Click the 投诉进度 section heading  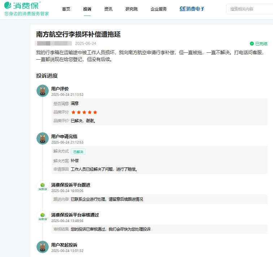tap(47, 76)
